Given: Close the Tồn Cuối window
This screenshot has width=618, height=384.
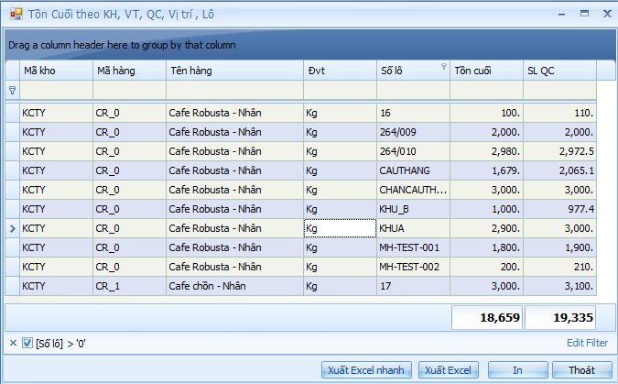Looking at the screenshot, I should coord(605,14).
